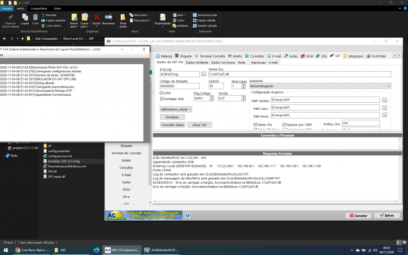Open the Ambiente taHomologacao dropdown

coord(320,86)
